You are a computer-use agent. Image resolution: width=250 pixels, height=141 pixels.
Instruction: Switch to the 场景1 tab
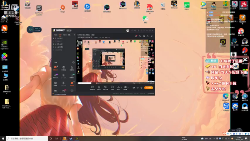pyautogui.click(x=60, y=35)
